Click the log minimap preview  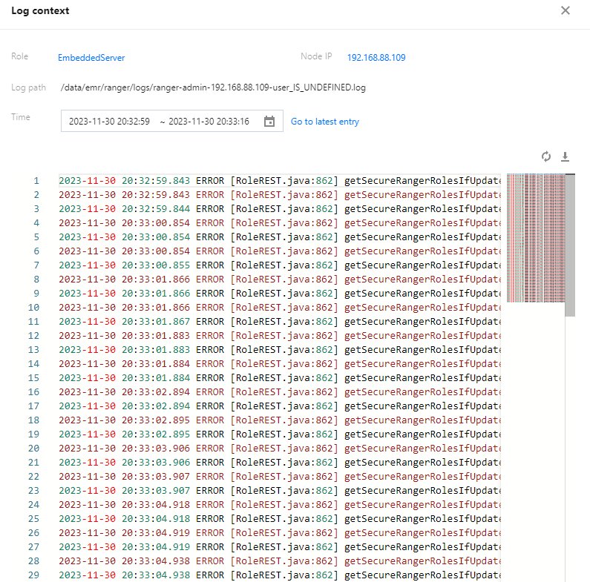point(535,237)
